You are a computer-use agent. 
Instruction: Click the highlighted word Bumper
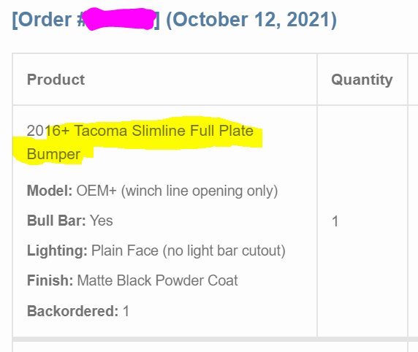[x=53, y=154]
